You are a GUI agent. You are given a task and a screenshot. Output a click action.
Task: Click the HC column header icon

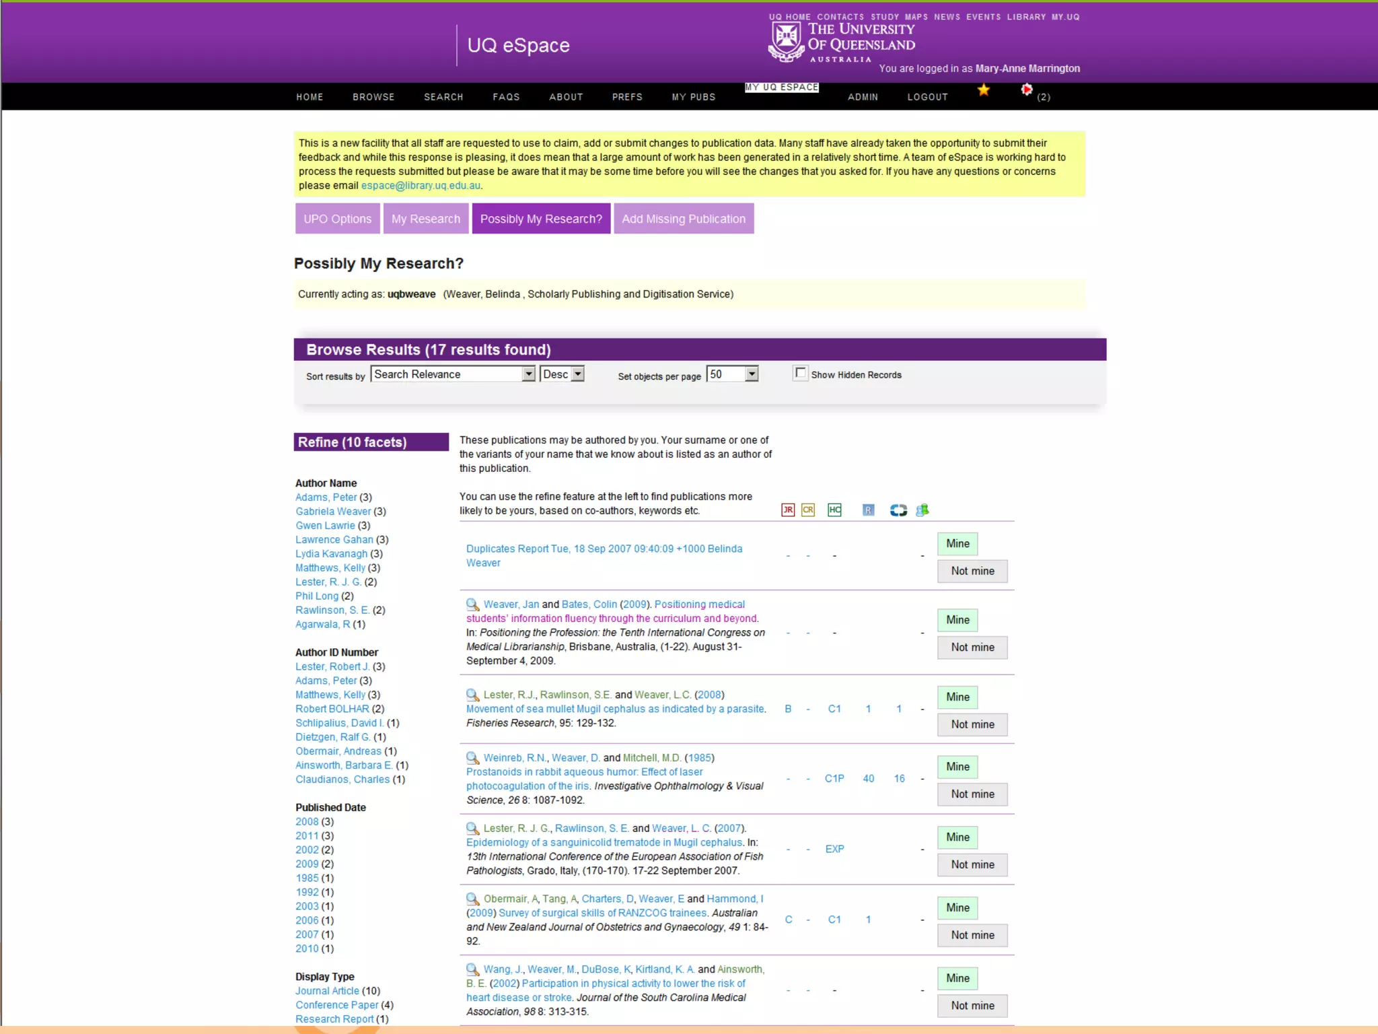click(x=834, y=510)
